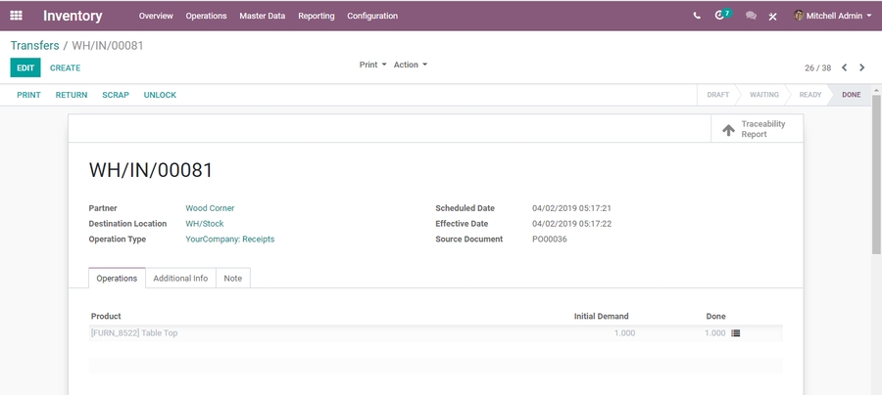
Task: Click the Edit button
Action: [25, 67]
